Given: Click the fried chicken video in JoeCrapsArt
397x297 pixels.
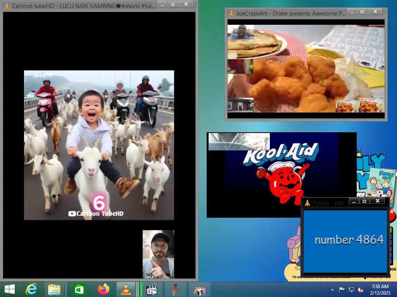Looking at the screenshot, I should coord(306,68).
